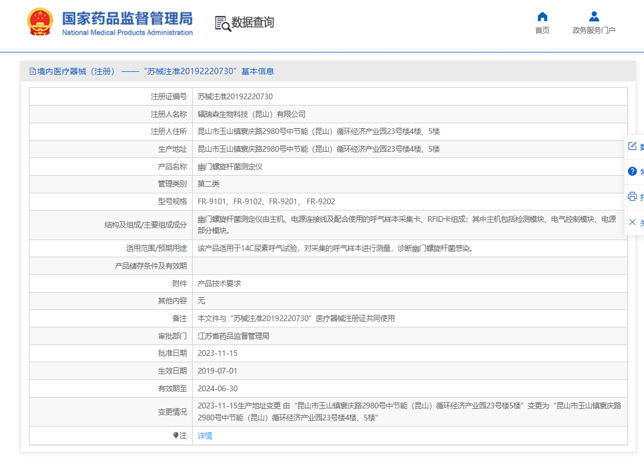Click effective date 2019-07-01
Viewport: 644px width, 458px height.
pos(217,371)
